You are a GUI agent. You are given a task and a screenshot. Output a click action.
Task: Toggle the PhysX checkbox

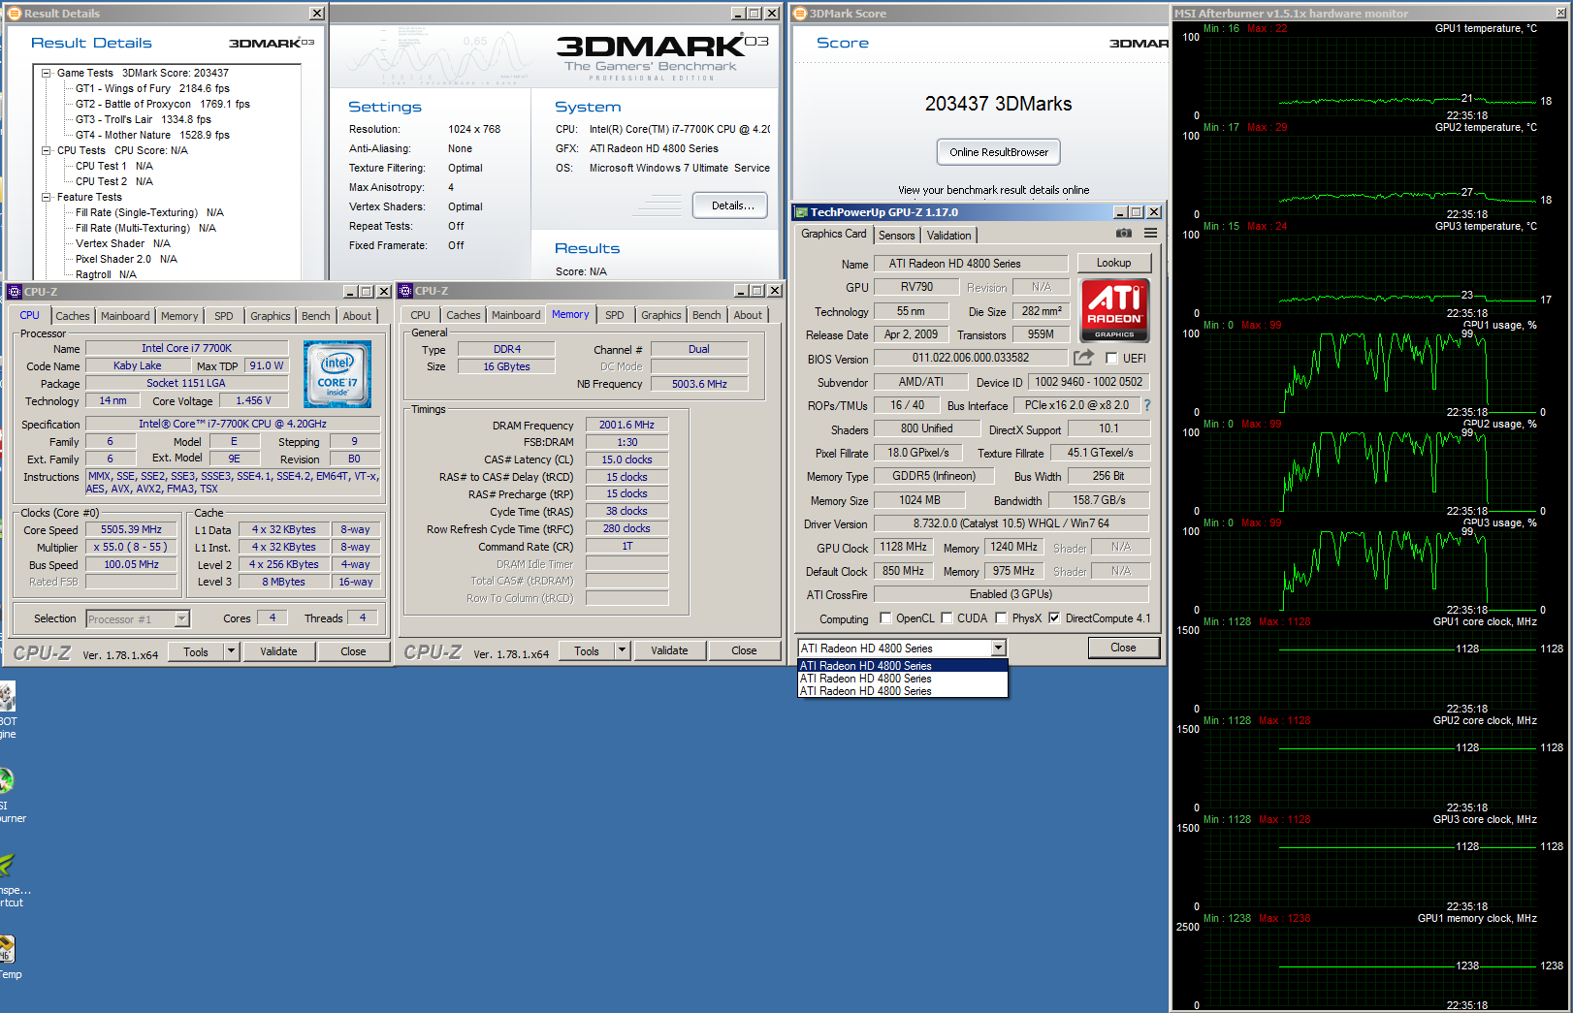1001,618
